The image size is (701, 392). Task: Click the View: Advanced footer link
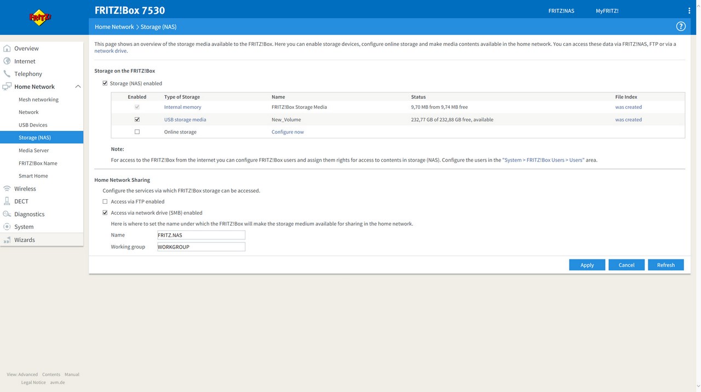22,374
